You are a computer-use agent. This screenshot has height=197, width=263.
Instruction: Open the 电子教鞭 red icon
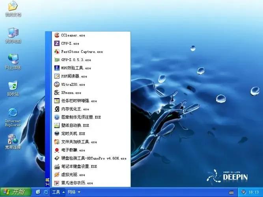(57, 150)
